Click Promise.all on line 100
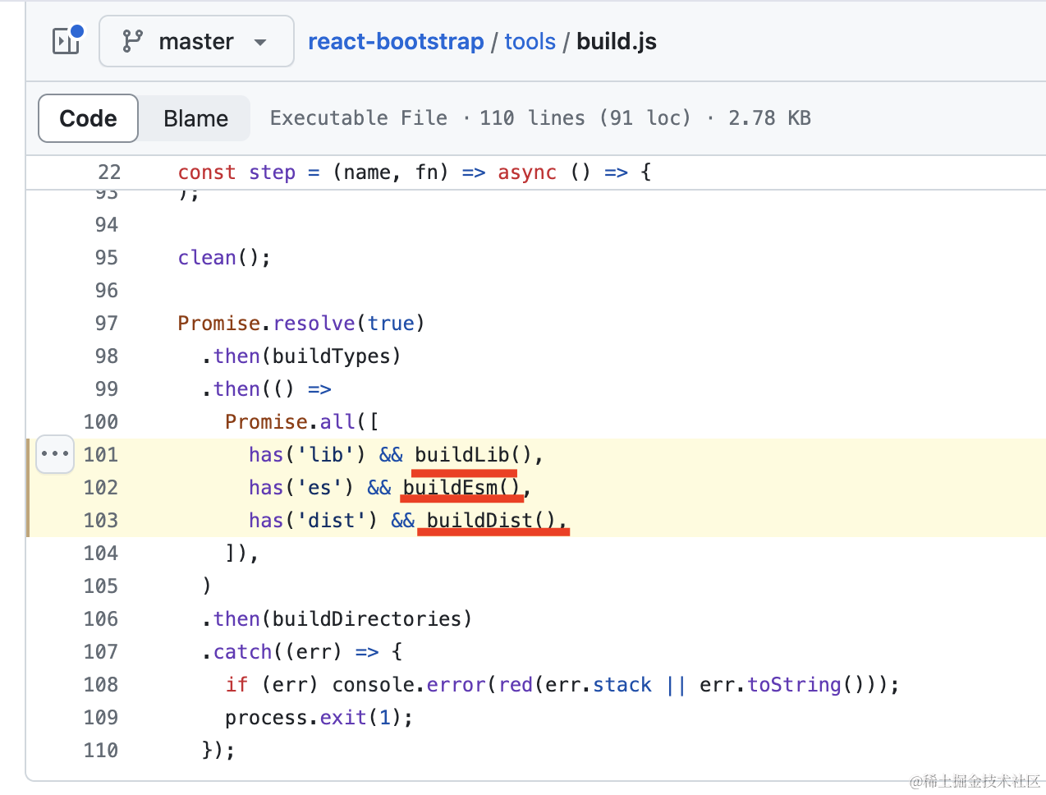Image resolution: width=1046 pixels, height=795 pixels. coord(290,422)
